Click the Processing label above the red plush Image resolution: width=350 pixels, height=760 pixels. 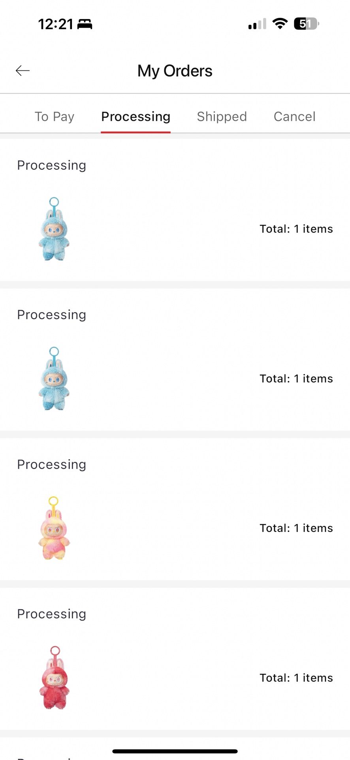[51, 614]
